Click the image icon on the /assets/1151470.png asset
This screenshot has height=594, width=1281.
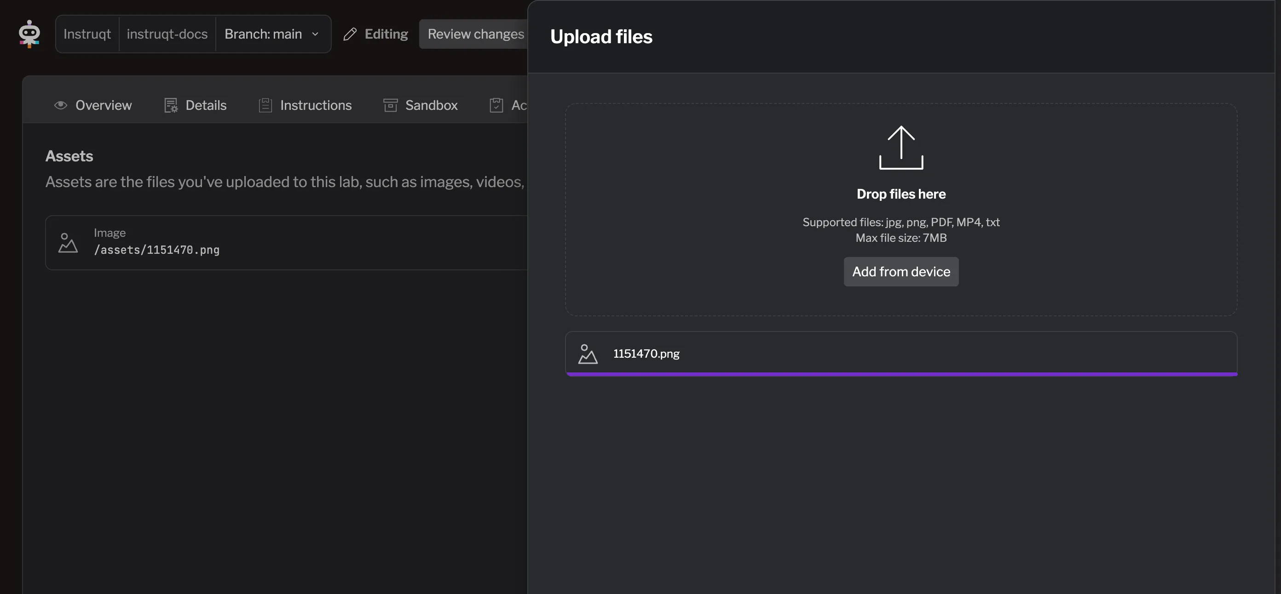tap(68, 243)
